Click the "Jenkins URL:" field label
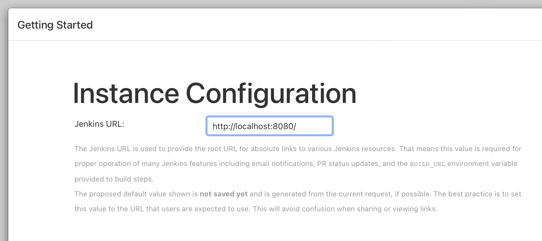This screenshot has height=241, width=542. (x=99, y=124)
